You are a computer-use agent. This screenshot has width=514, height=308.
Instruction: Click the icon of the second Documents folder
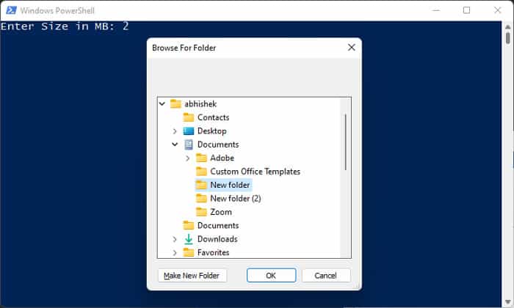(x=189, y=225)
